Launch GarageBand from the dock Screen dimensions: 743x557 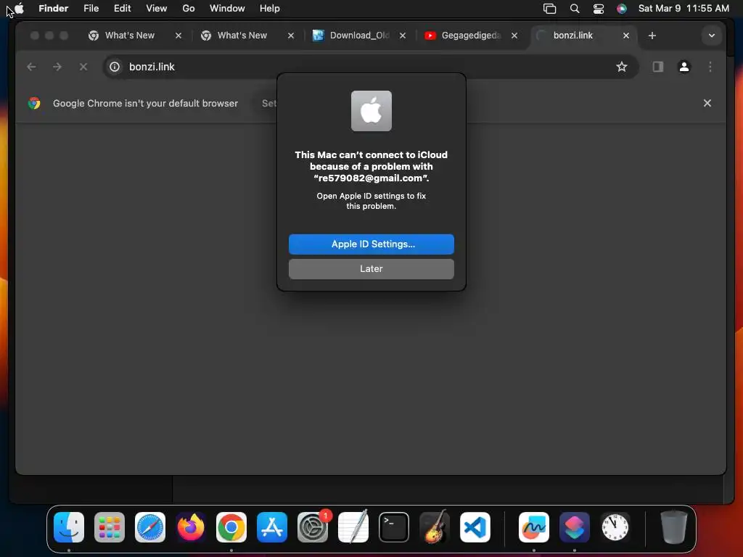tap(434, 527)
